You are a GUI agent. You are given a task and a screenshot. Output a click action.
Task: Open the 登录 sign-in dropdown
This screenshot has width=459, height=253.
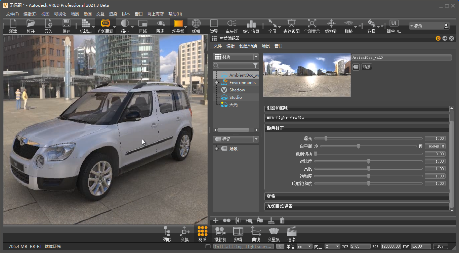pyautogui.click(x=429, y=26)
